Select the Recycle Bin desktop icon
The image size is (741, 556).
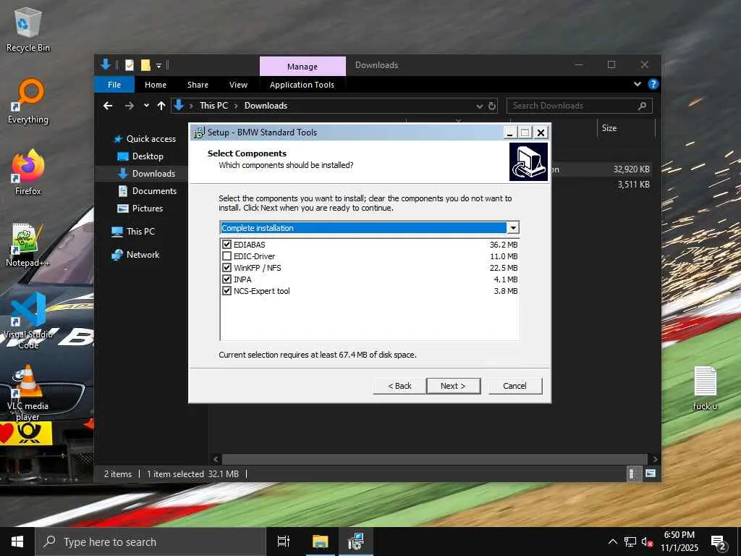tap(28, 30)
